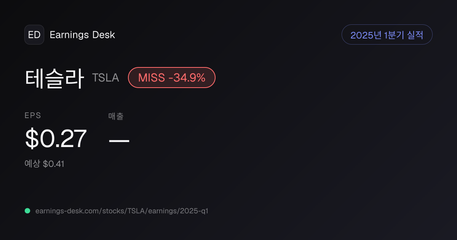Click the 매출 label
Viewport: 457px width, 240px height.
116,116
